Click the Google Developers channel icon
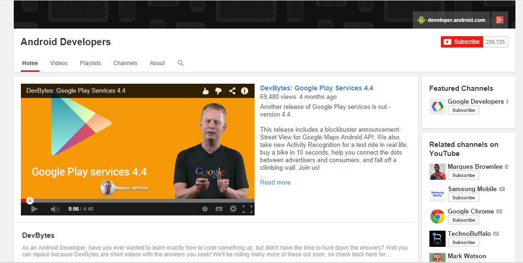 point(437,107)
